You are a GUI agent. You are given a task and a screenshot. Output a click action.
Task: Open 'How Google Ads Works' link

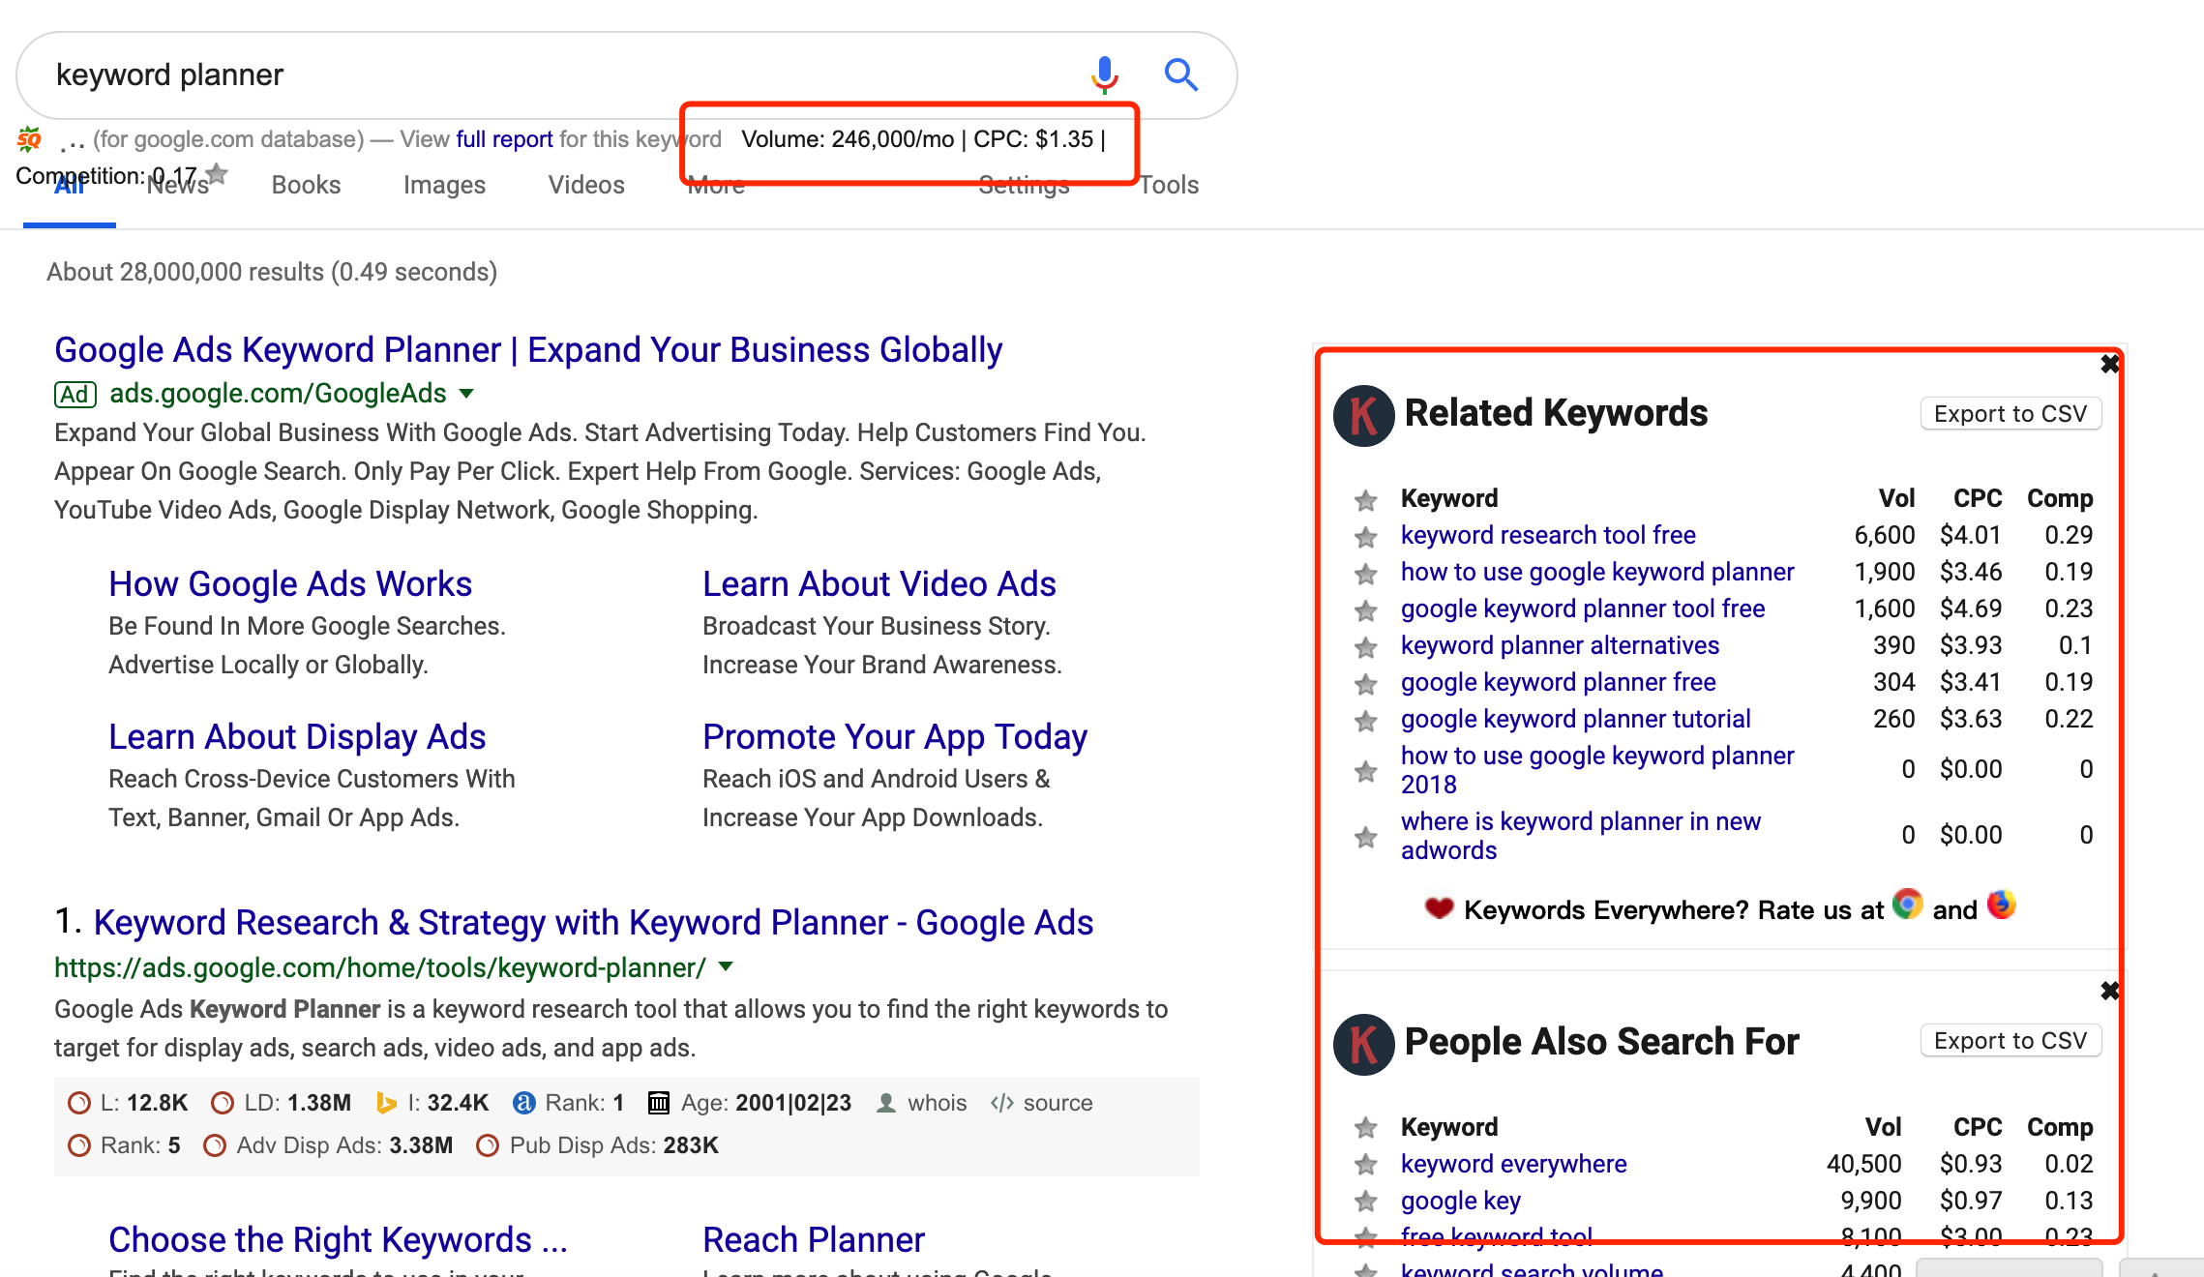click(290, 584)
